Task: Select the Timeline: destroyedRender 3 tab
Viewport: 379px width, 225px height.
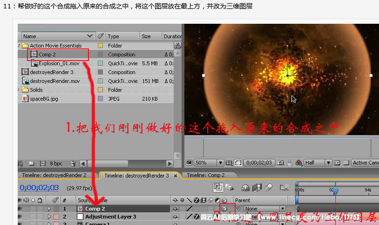Action: (136, 175)
